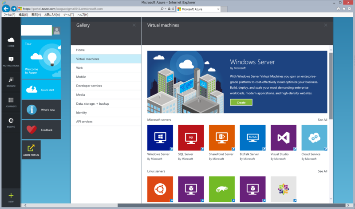Screen dimensions: 355x209
Task: Open the お気に入り(A) menu
Action: coord(52,15)
